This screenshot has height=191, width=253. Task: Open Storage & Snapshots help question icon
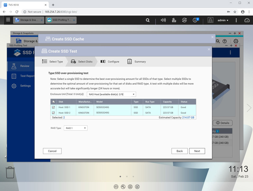point(225,41)
